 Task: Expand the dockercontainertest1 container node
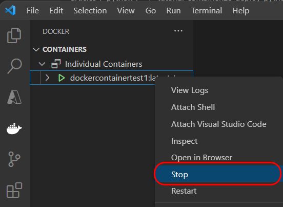tap(47, 78)
